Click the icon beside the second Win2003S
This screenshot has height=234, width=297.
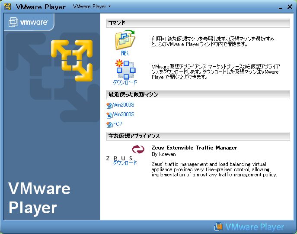109,115
